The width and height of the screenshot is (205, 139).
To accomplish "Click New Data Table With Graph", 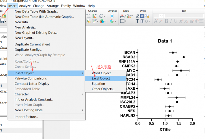I will point(36,11).
